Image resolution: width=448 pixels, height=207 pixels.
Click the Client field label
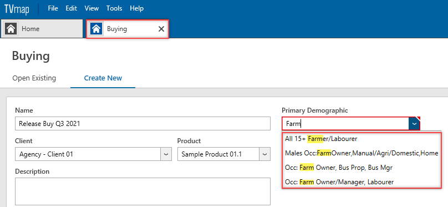(x=24, y=141)
